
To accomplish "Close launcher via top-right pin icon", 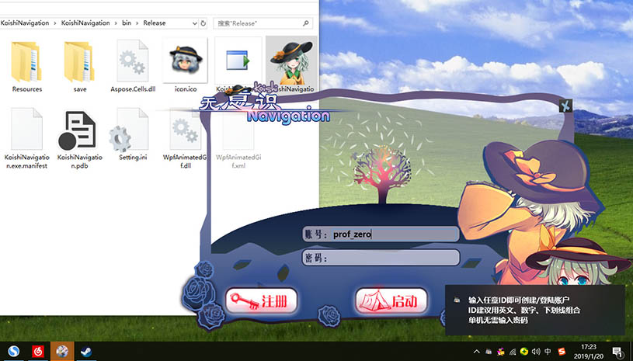I will [x=566, y=106].
